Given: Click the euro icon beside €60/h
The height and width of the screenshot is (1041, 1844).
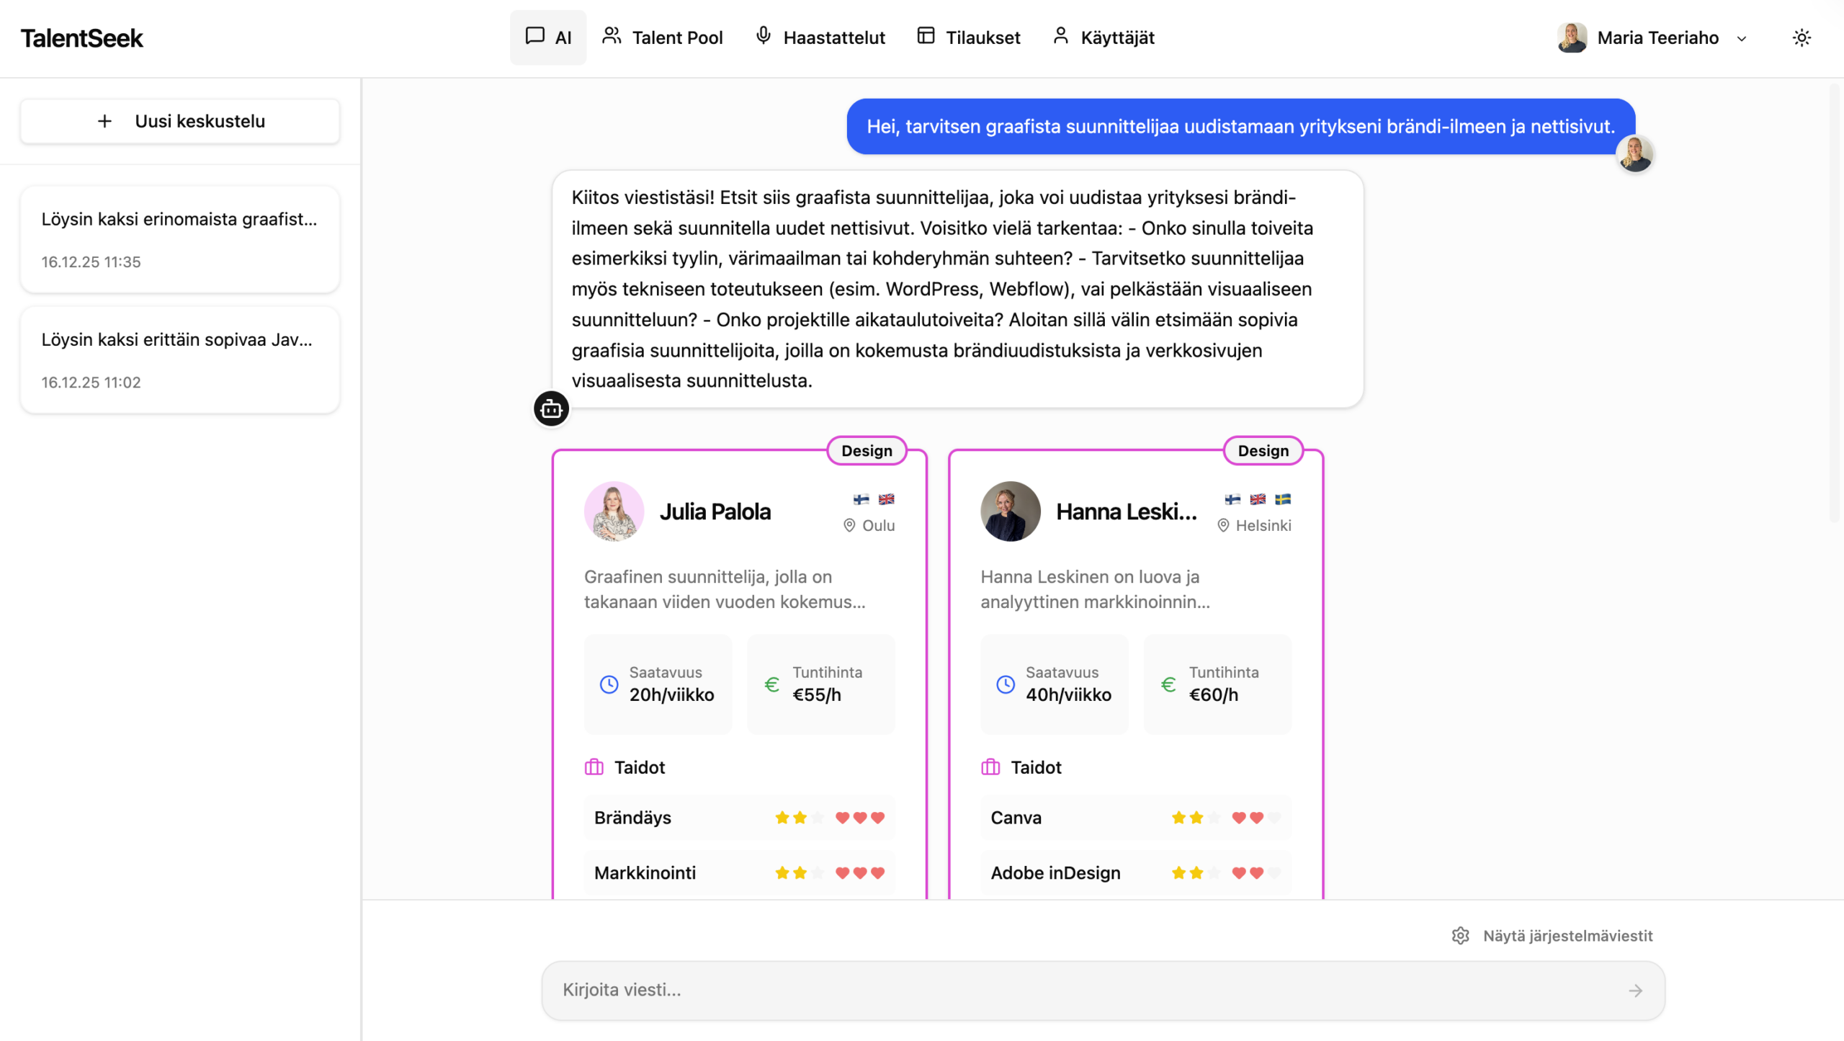Looking at the screenshot, I should pyautogui.click(x=1168, y=684).
